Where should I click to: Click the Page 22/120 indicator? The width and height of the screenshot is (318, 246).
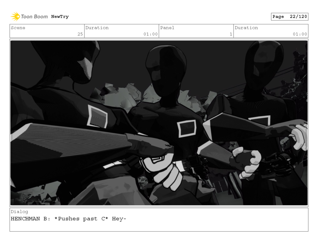[289, 16]
